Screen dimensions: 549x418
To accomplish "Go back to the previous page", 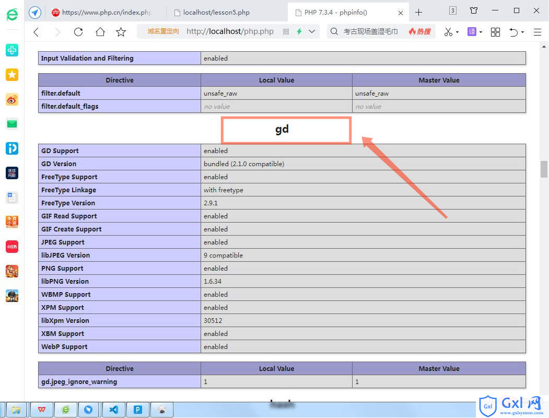I will point(36,32).
